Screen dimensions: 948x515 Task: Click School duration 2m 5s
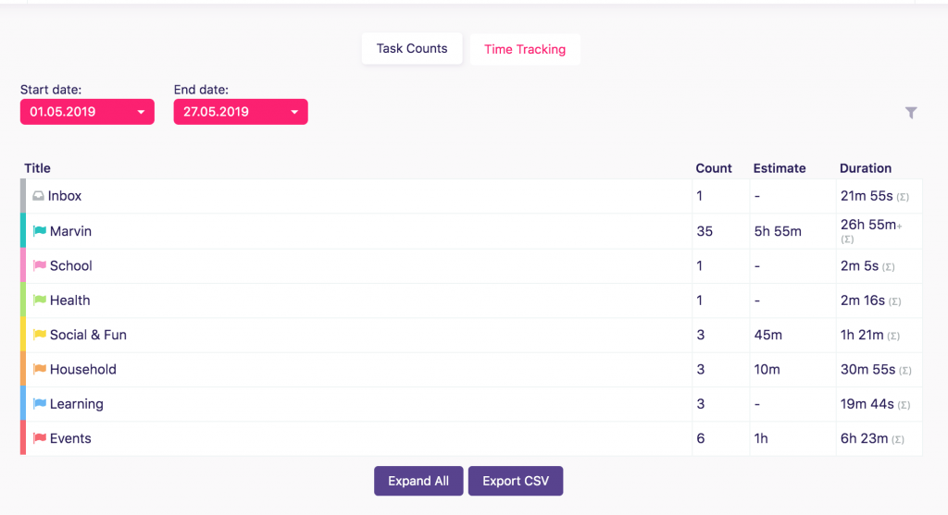pos(859,265)
